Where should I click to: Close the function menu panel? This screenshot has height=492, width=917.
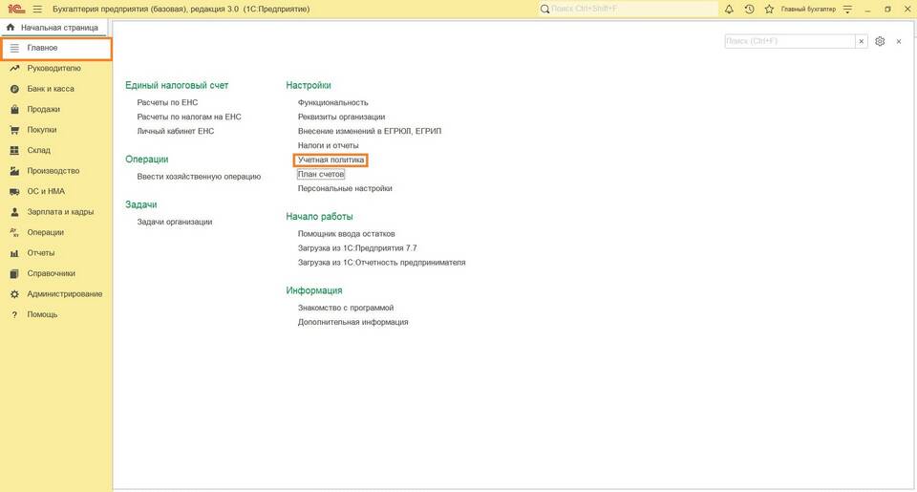(898, 41)
